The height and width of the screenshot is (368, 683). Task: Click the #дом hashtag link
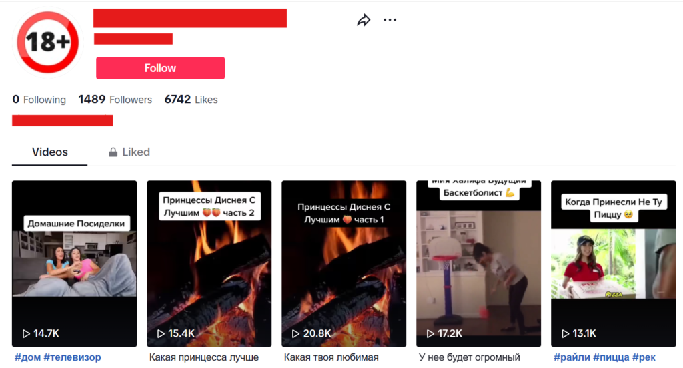(28, 357)
